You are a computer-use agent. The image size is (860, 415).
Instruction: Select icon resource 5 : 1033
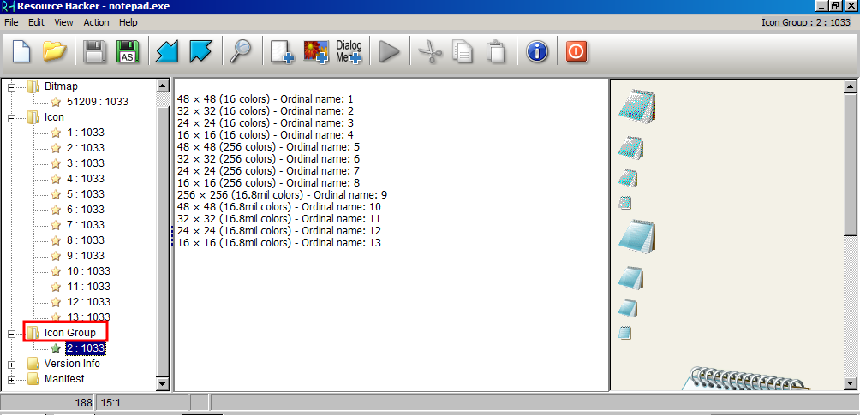pos(85,193)
